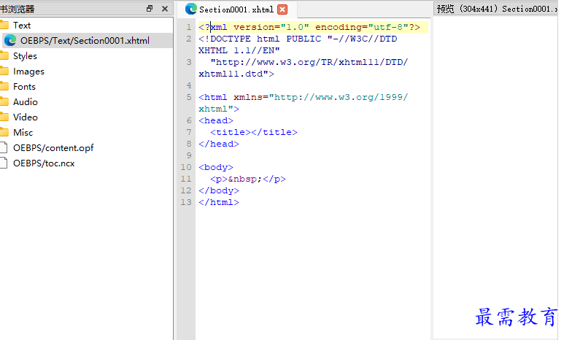Click the xml version declaration line
Viewport: 564px width, 340px height.
click(x=309, y=27)
